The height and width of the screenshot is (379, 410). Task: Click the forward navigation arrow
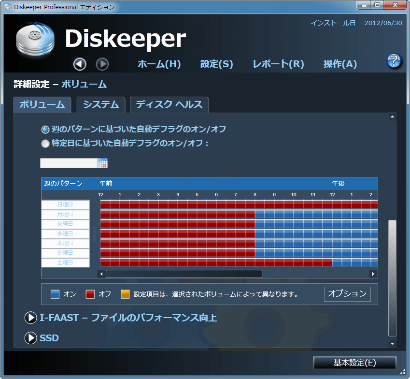coord(102,64)
